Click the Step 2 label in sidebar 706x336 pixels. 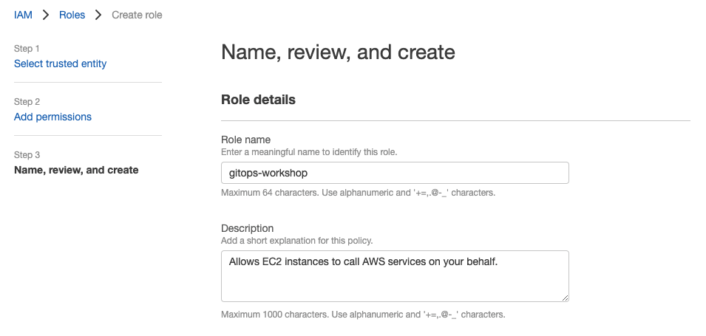click(27, 102)
